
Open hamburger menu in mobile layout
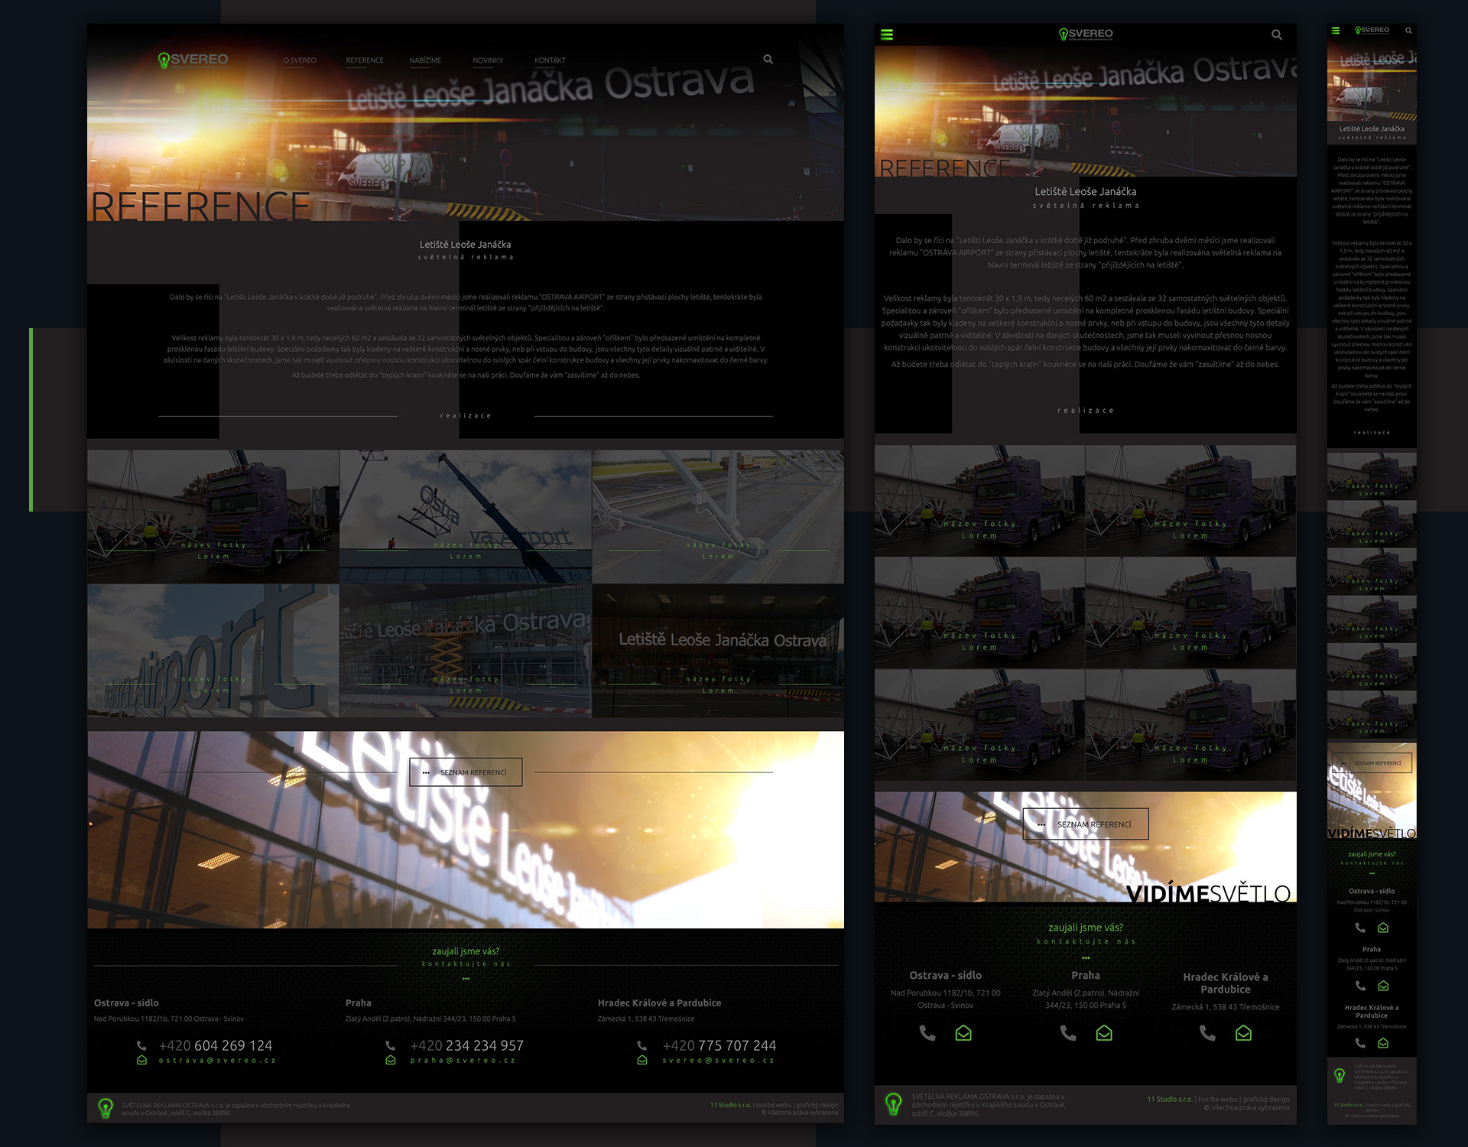tap(1336, 31)
